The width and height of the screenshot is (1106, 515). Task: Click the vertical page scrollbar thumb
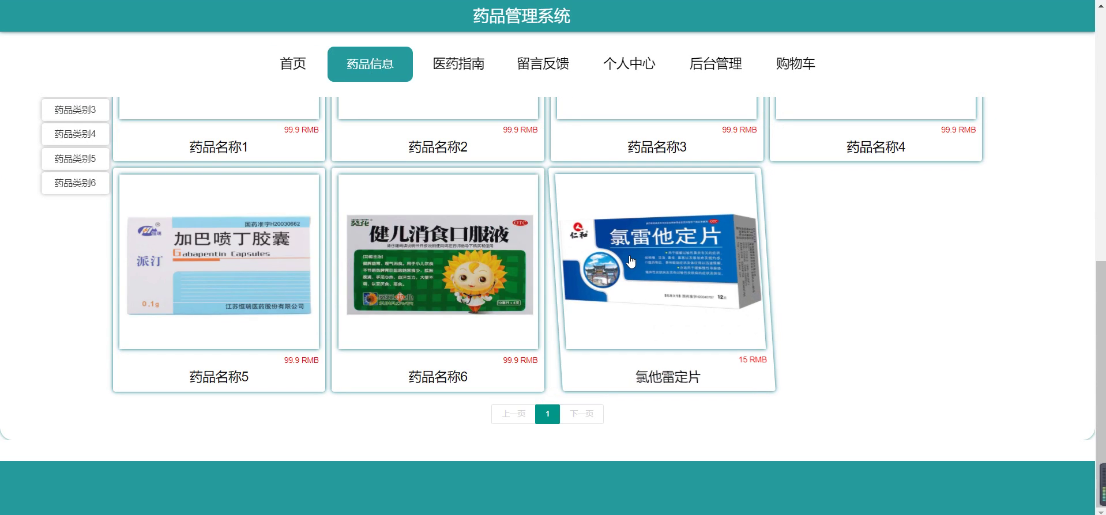[x=1100, y=383]
